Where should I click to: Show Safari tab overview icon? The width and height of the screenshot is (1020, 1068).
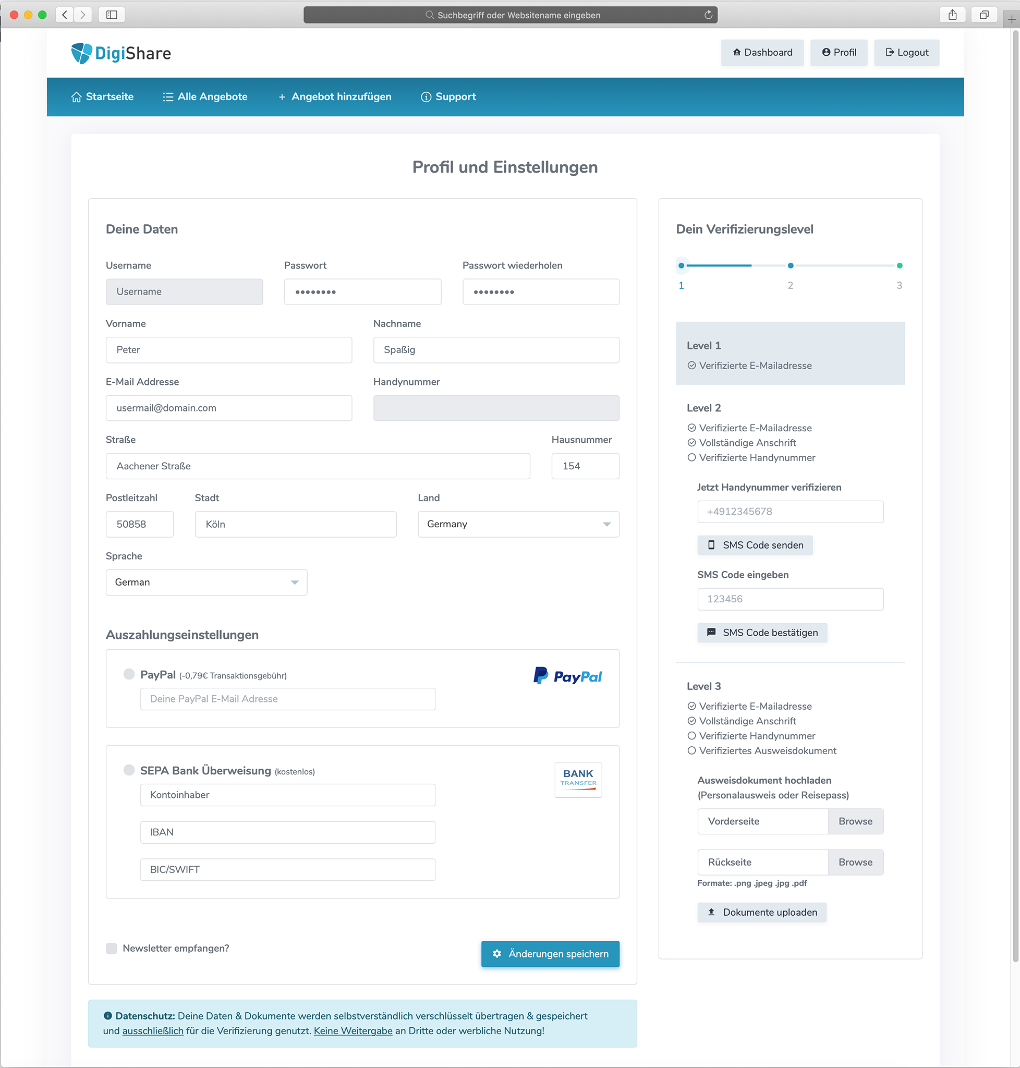click(x=983, y=15)
